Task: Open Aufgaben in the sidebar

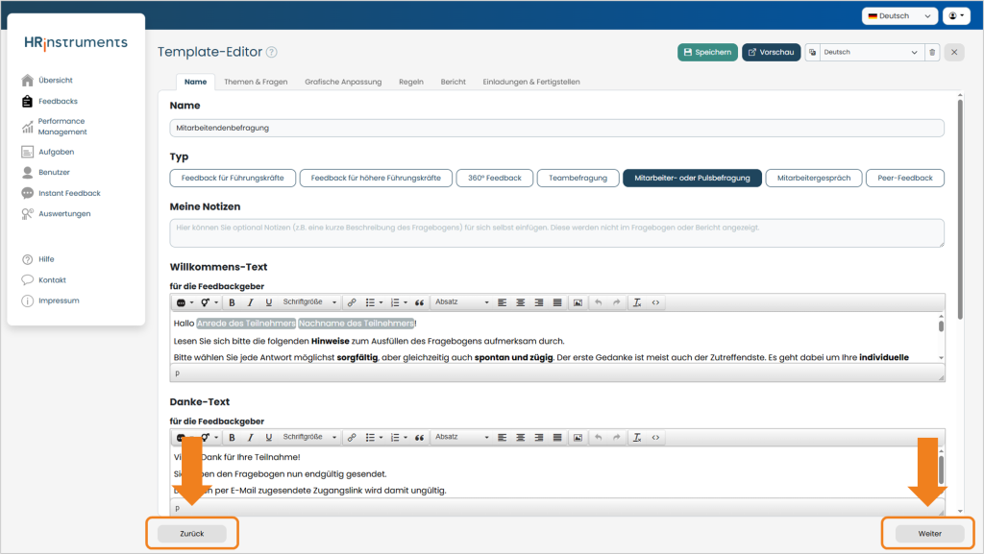Action: (x=48, y=152)
